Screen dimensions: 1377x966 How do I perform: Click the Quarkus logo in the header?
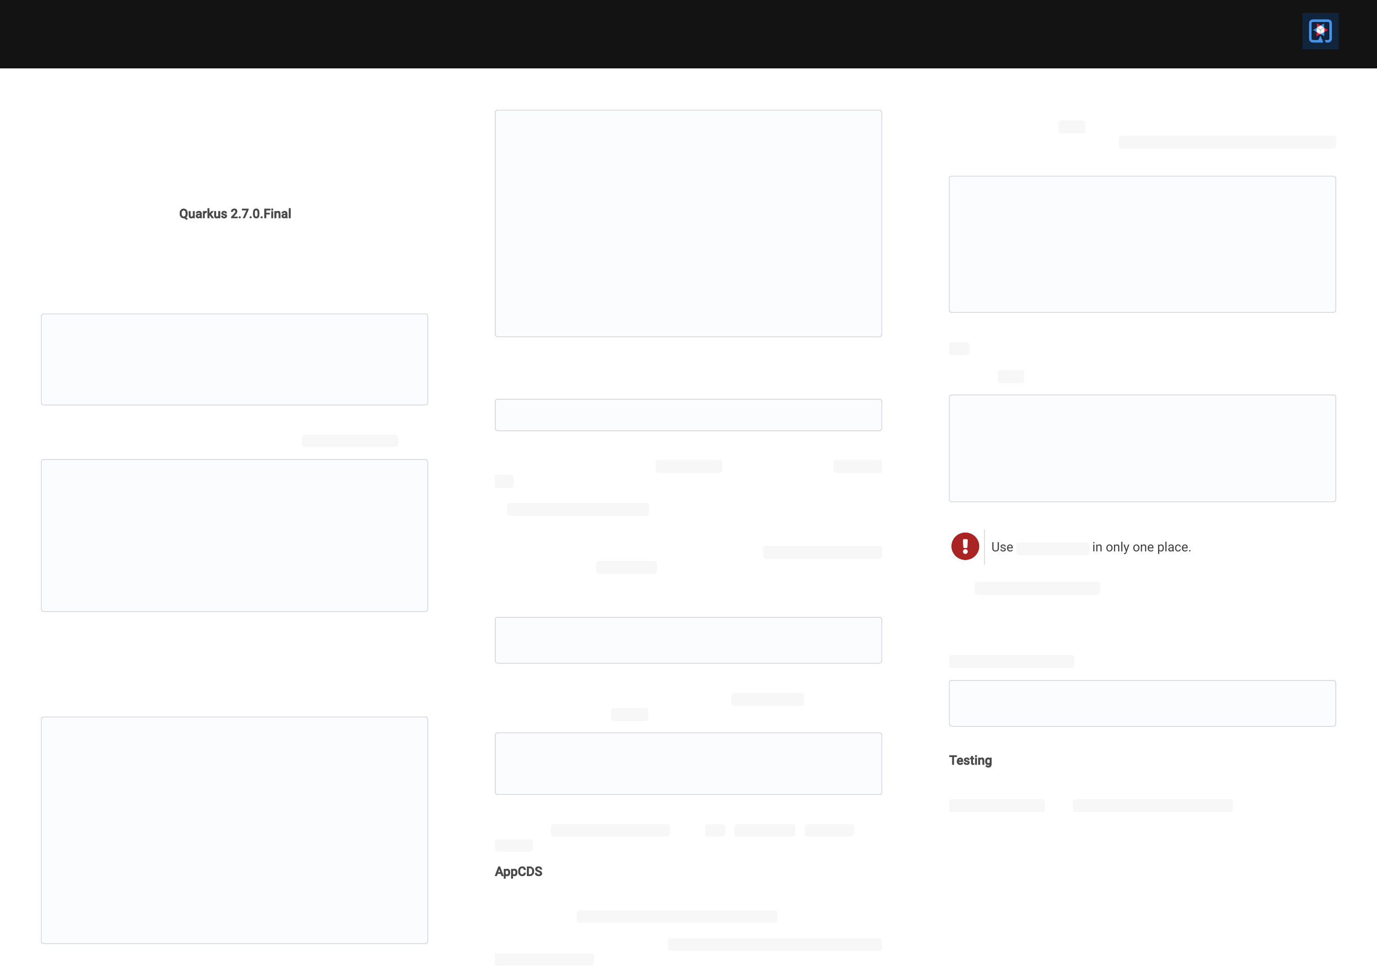click(x=1320, y=31)
